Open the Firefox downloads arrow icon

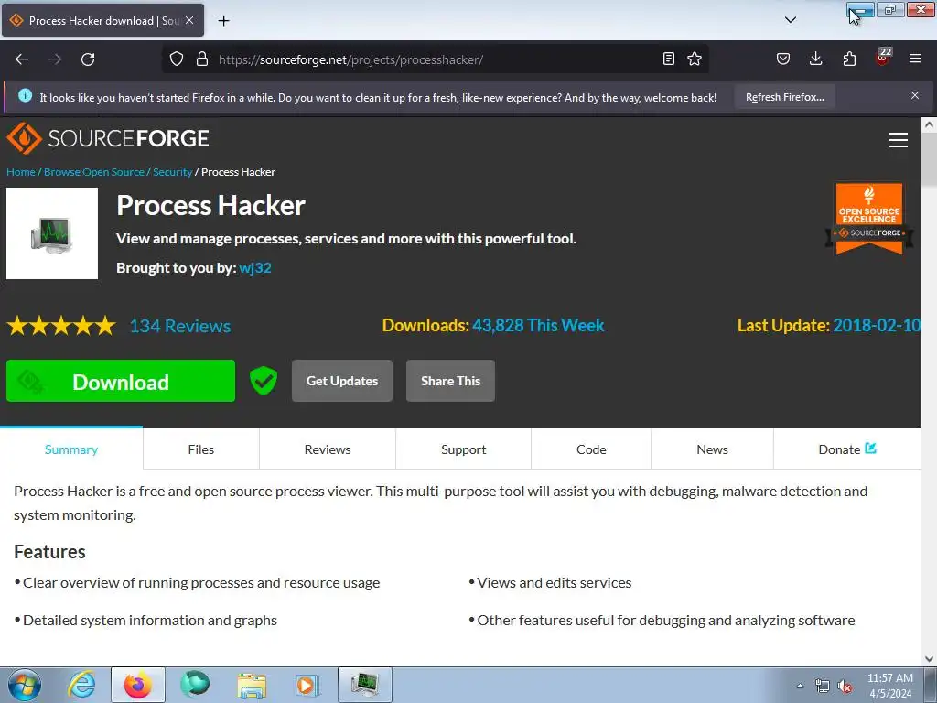[815, 59]
